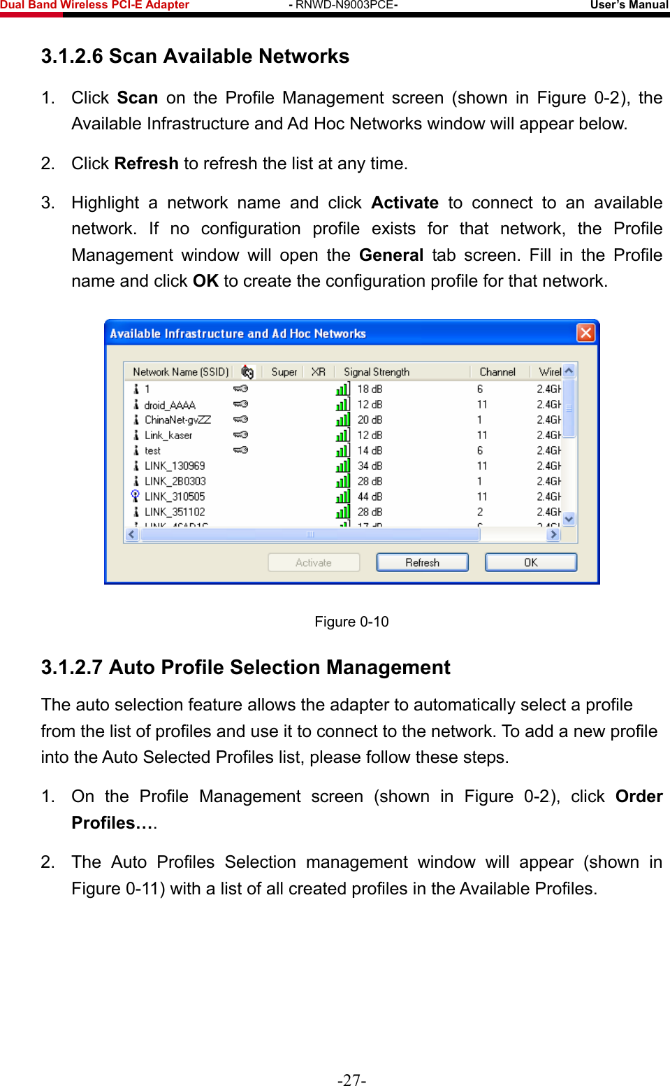The image size is (670, 1086).
Task: Click the network icon beside LINK_130969
Action: tap(136, 465)
